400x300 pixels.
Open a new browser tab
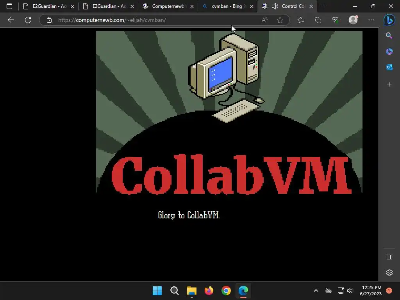point(324,6)
